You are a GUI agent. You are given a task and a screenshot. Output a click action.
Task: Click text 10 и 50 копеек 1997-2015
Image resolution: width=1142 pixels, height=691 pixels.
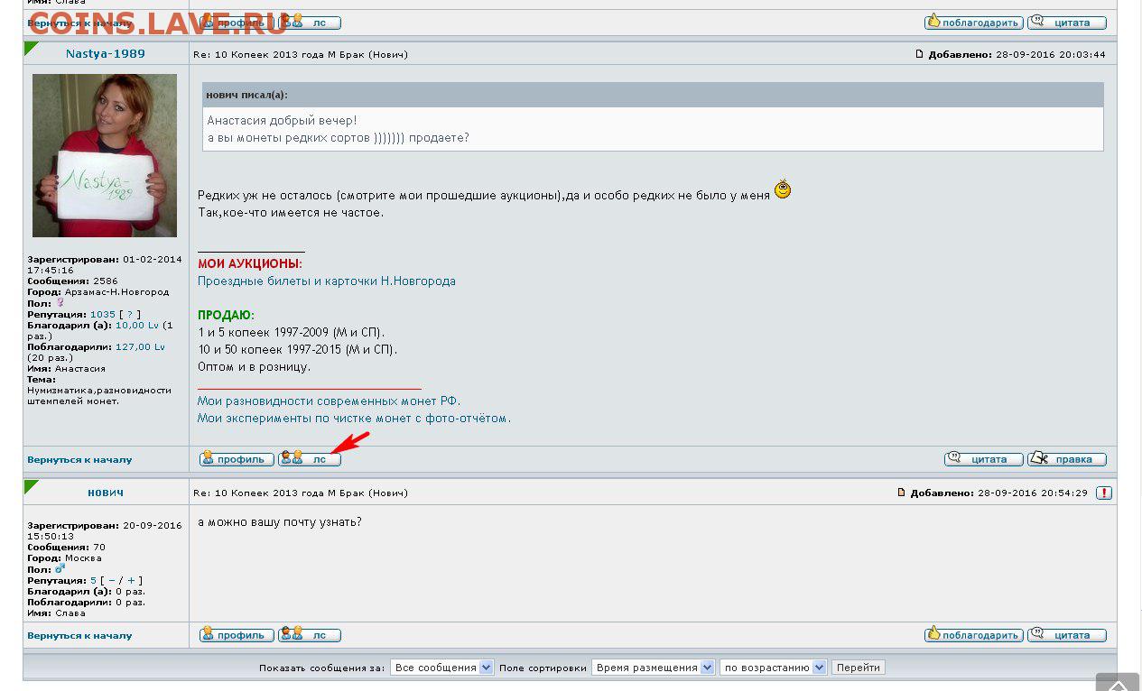click(x=297, y=349)
